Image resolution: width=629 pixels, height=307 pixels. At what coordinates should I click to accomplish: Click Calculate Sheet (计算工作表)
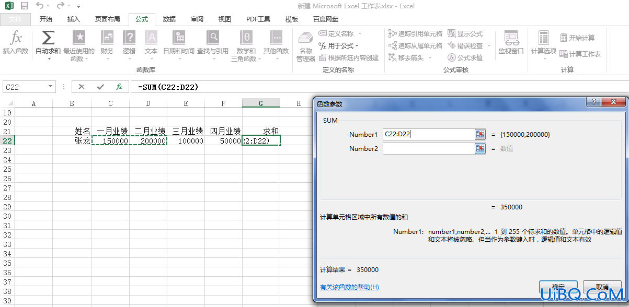[x=580, y=54]
